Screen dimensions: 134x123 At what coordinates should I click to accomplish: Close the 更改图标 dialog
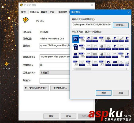[128, 12]
